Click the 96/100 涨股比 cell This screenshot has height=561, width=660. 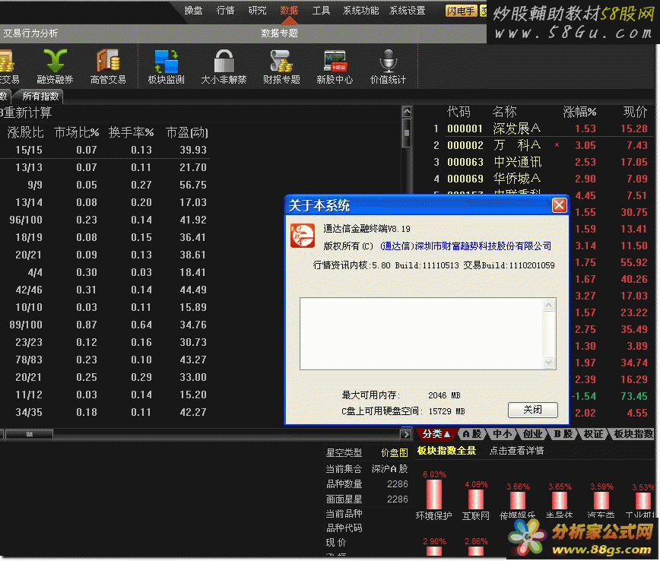(x=26, y=220)
